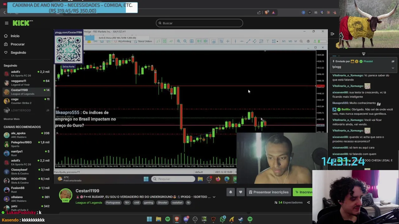Select M5 timeframe
Image resolution: width=399 pixels, height=224 pixels.
[x=290, y=41]
